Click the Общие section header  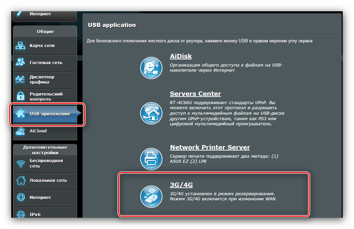[x=45, y=32]
